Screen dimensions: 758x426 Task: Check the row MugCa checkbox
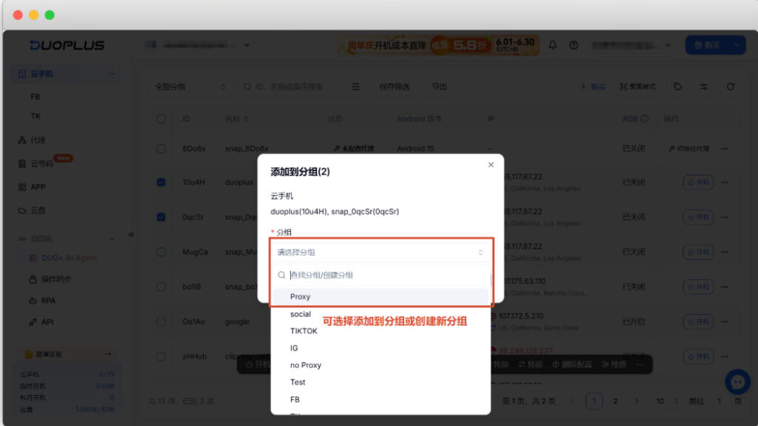(x=161, y=252)
